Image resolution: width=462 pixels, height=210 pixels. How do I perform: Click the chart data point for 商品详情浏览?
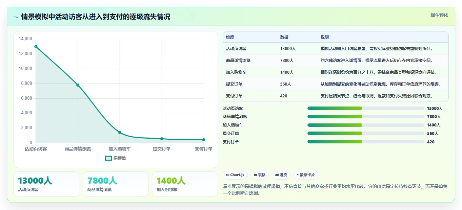(x=78, y=85)
